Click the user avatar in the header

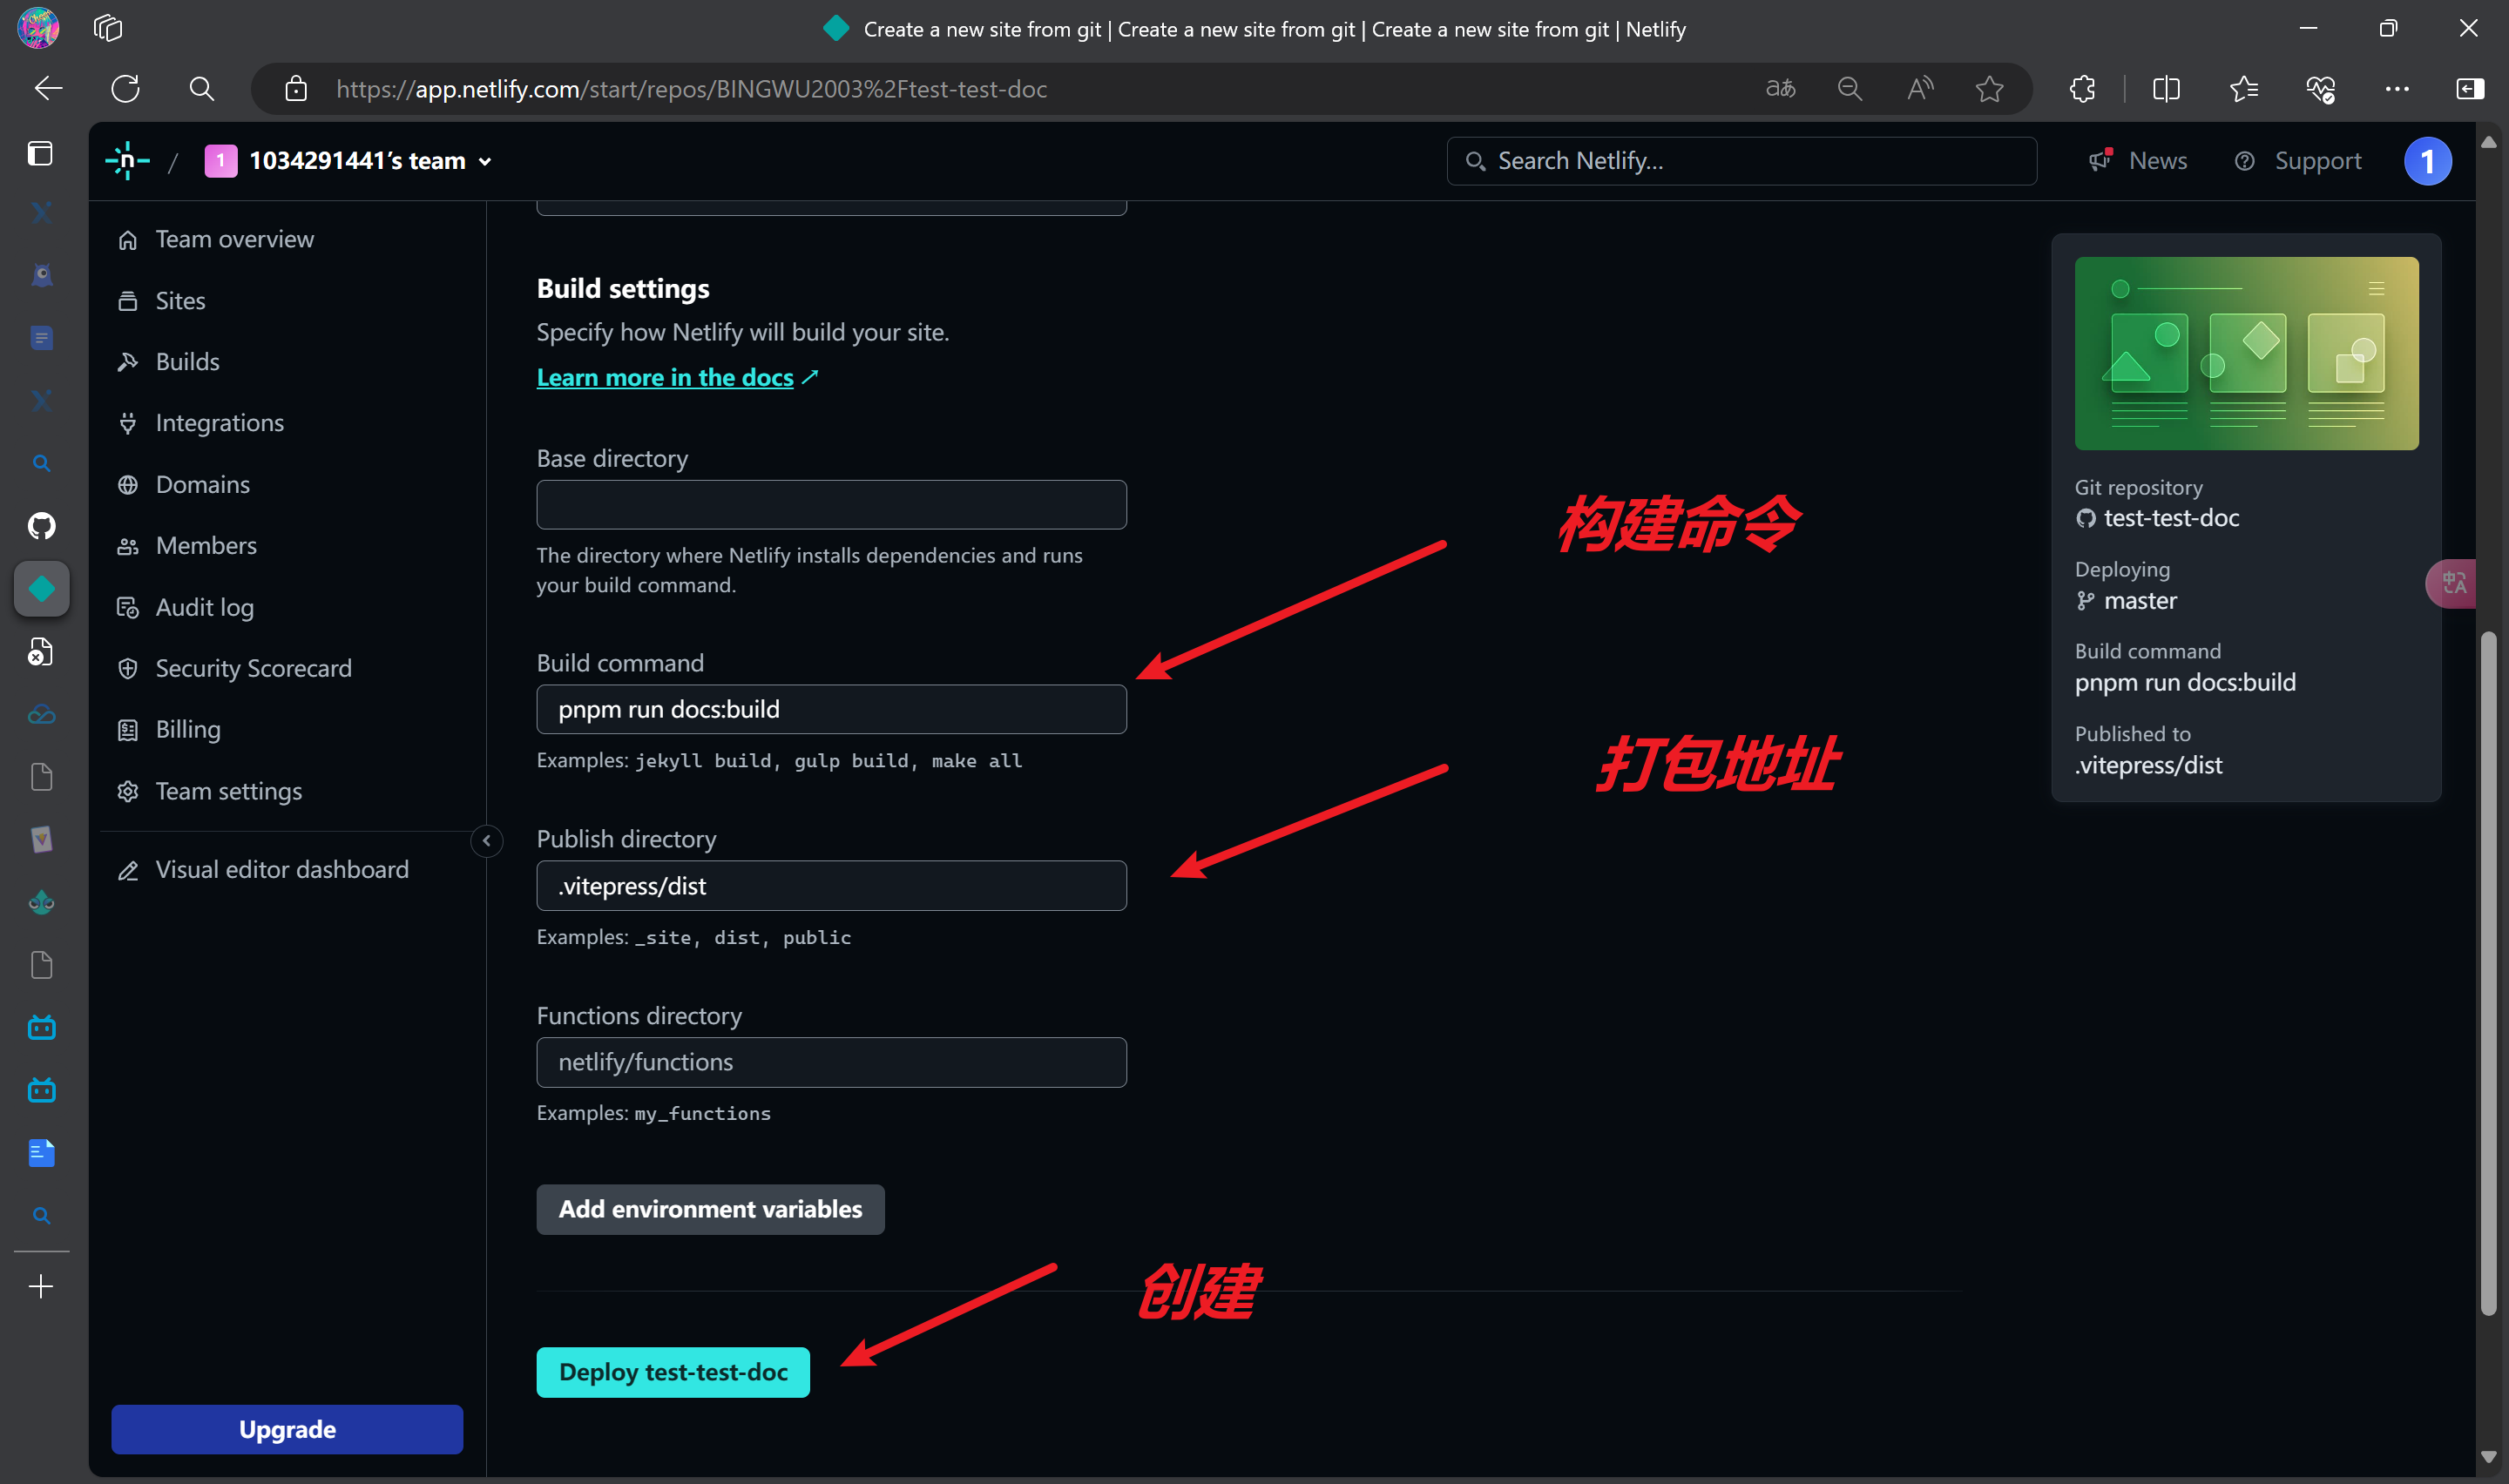pyautogui.click(x=2427, y=161)
